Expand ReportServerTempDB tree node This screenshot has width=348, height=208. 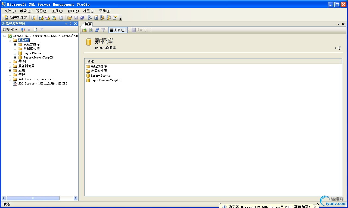pos(15,57)
